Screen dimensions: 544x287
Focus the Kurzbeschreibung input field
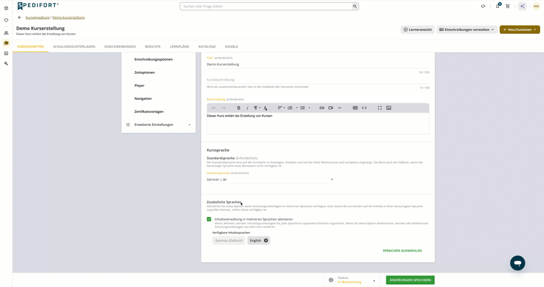tap(318, 80)
